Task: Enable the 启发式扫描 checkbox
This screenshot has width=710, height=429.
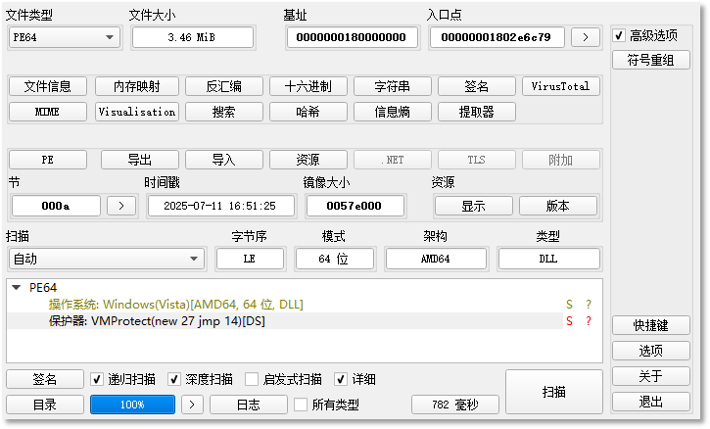Action: (252, 379)
